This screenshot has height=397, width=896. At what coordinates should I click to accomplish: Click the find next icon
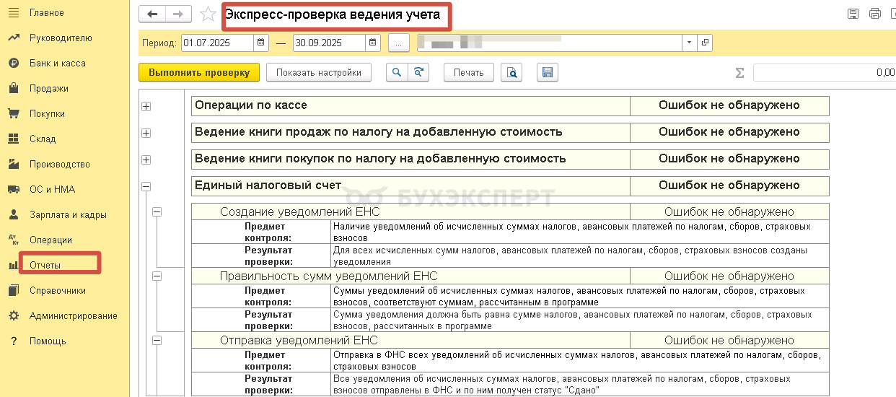418,72
